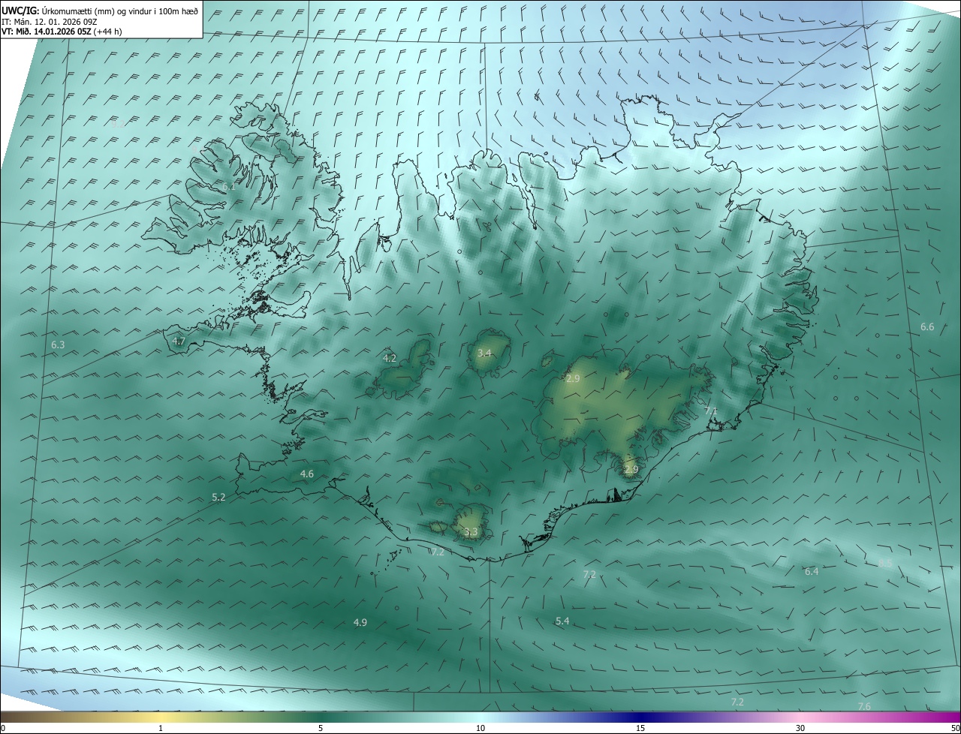Click the 6.6 value label on the map
Image resolution: width=961 pixels, height=734 pixels.
coord(927,326)
